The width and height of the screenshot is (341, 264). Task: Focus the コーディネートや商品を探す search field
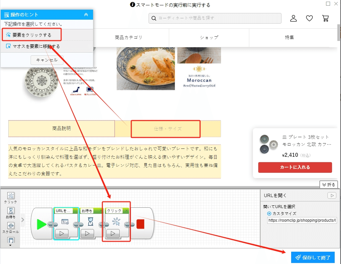pos(215,18)
